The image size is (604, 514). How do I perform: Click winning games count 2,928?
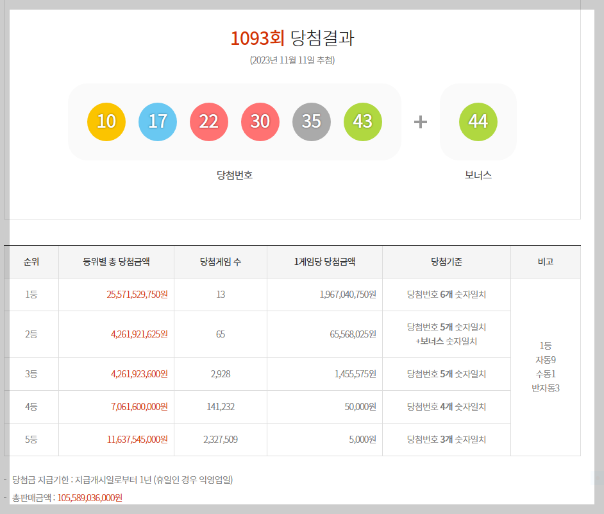point(221,374)
